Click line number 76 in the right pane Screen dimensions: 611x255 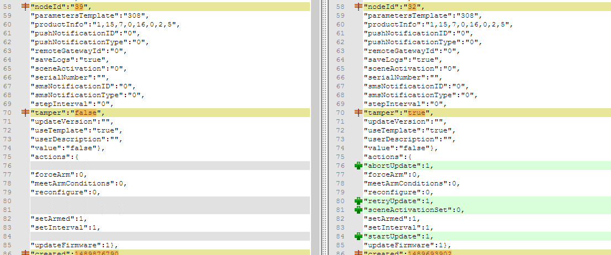[340, 166]
